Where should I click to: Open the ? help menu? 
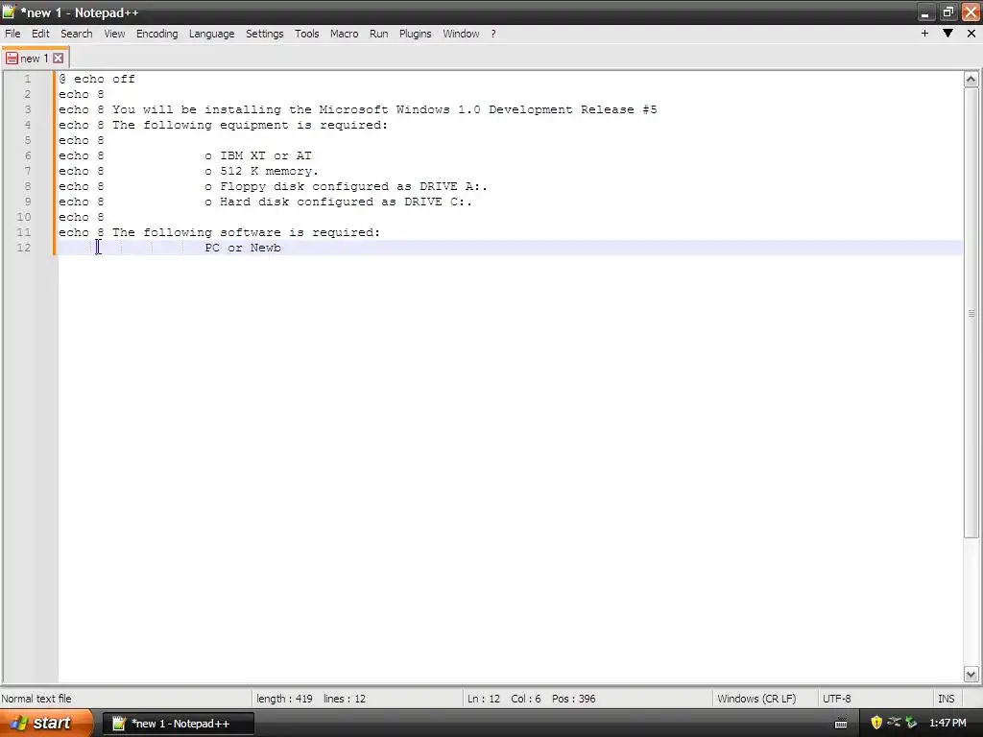point(493,34)
